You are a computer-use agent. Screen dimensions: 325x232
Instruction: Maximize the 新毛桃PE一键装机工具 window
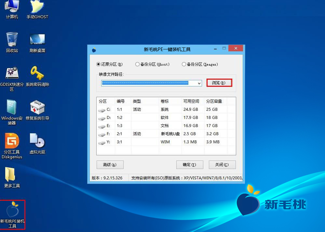[224, 48]
